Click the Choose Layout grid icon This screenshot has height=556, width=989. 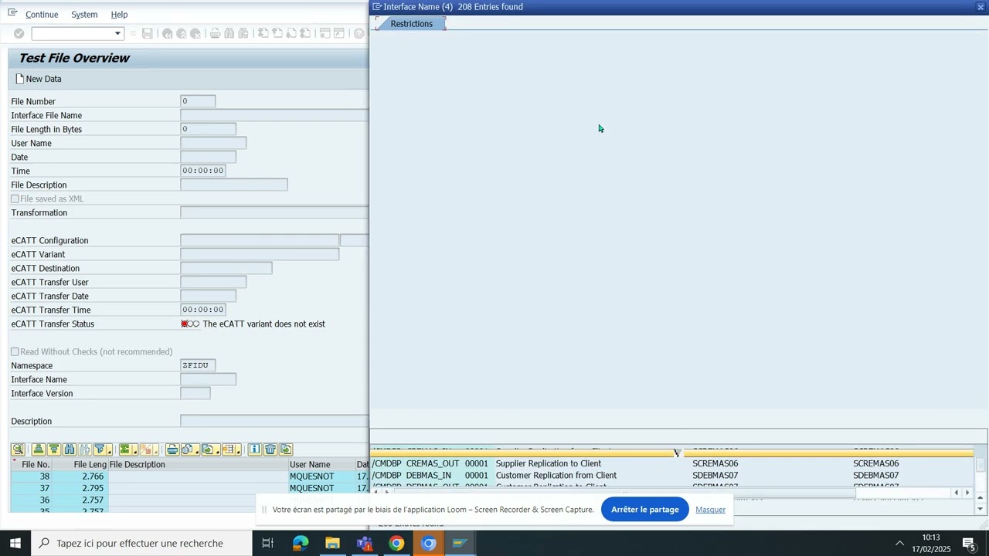[229, 449]
